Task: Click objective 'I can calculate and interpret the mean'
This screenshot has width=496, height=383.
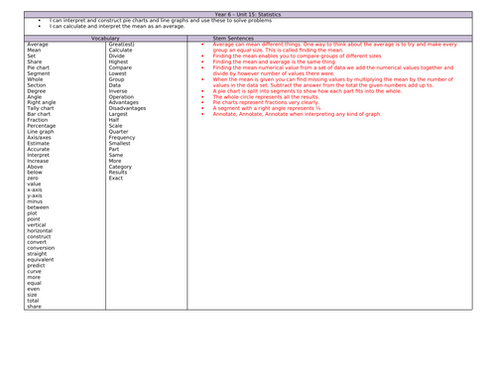Action: coord(117,27)
